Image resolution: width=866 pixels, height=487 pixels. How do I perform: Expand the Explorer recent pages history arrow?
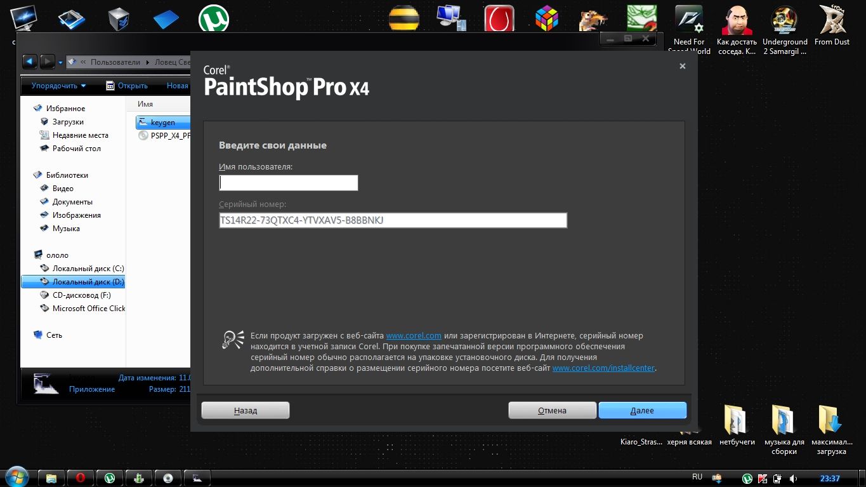coord(60,62)
